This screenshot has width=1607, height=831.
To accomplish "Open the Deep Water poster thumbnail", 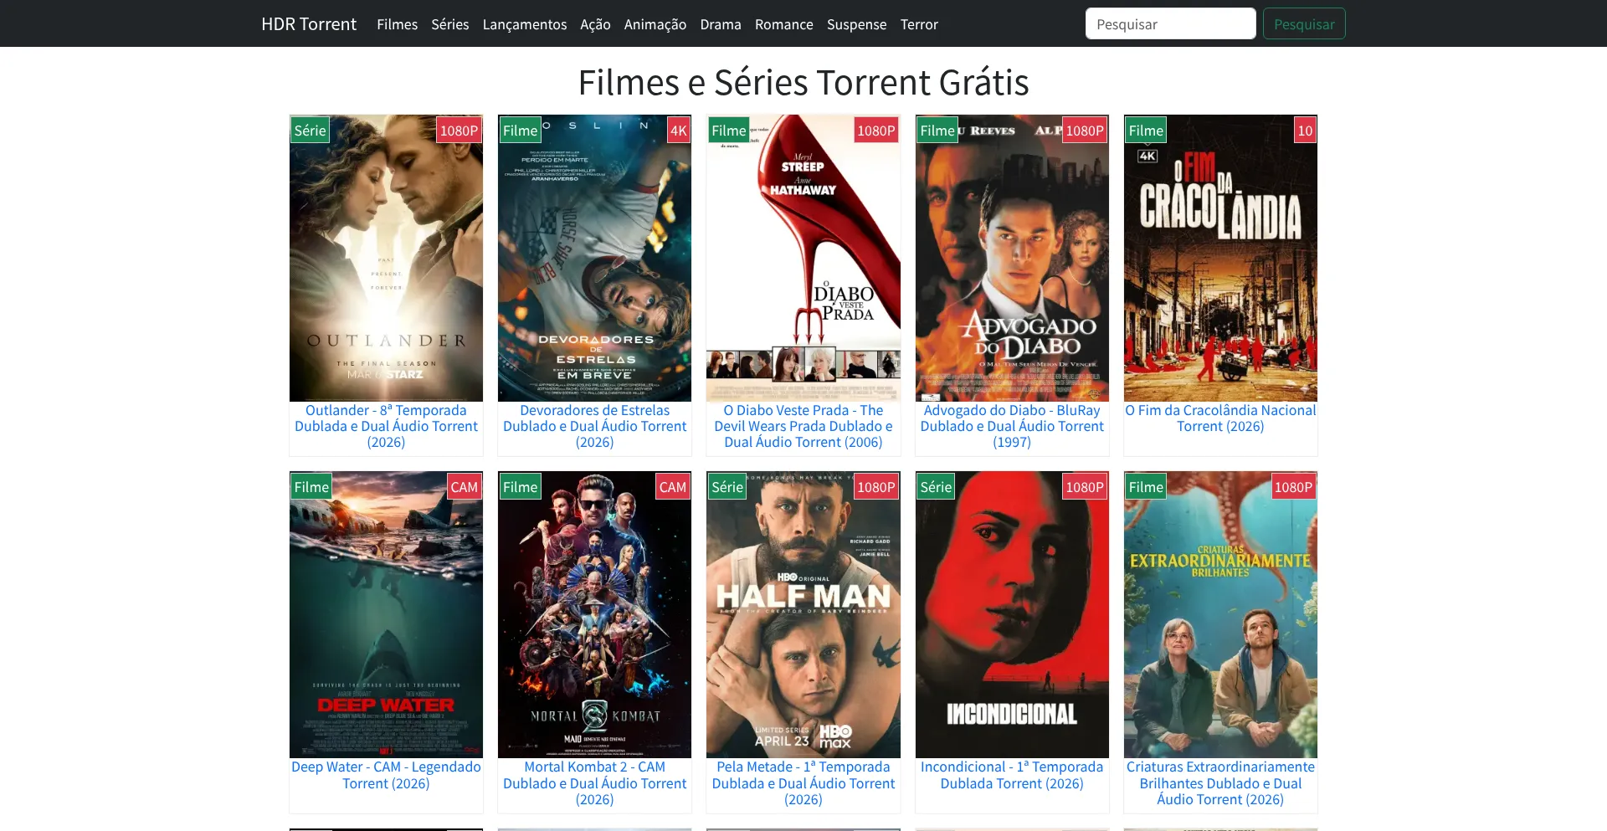I will pos(386,614).
